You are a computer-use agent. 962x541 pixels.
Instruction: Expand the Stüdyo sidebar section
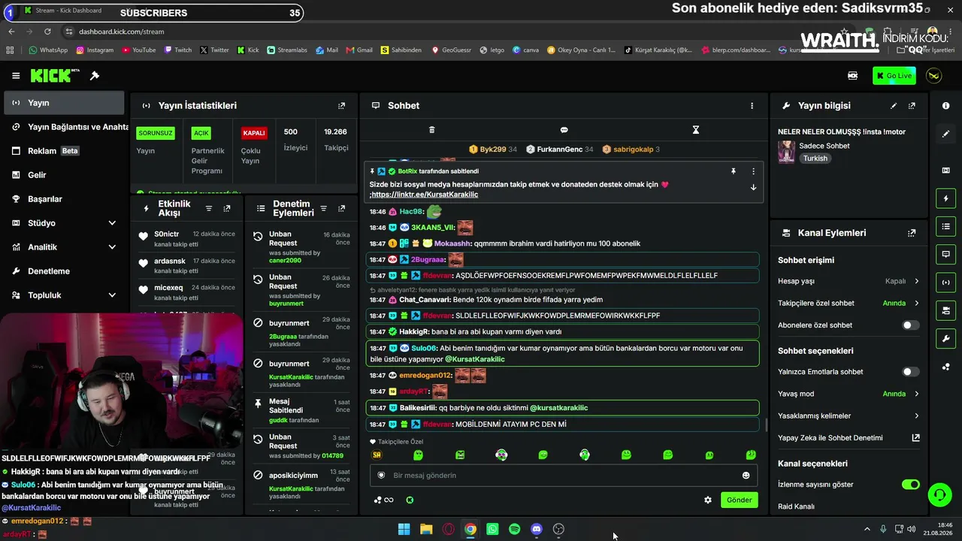point(112,223)
